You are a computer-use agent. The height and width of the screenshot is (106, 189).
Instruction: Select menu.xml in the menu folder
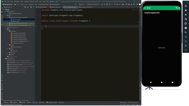point(14,51)
